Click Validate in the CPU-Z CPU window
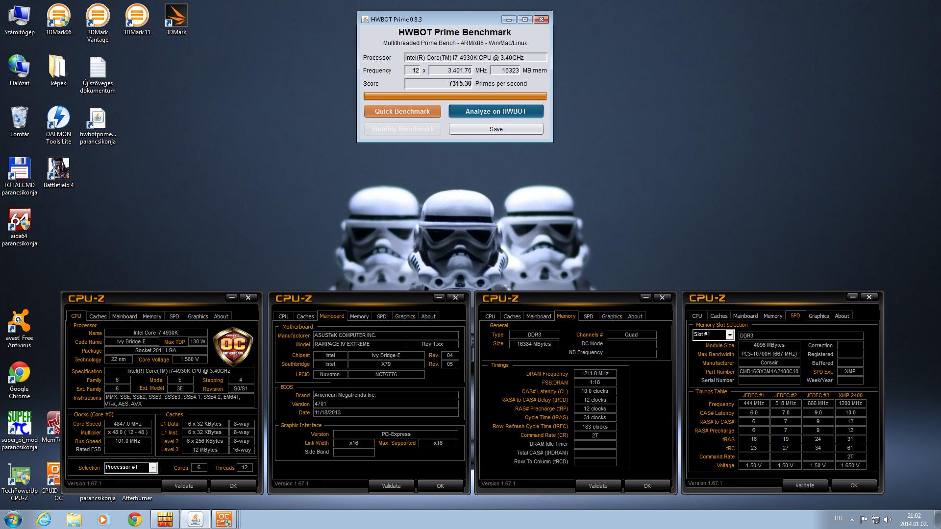 click(184, 486)
